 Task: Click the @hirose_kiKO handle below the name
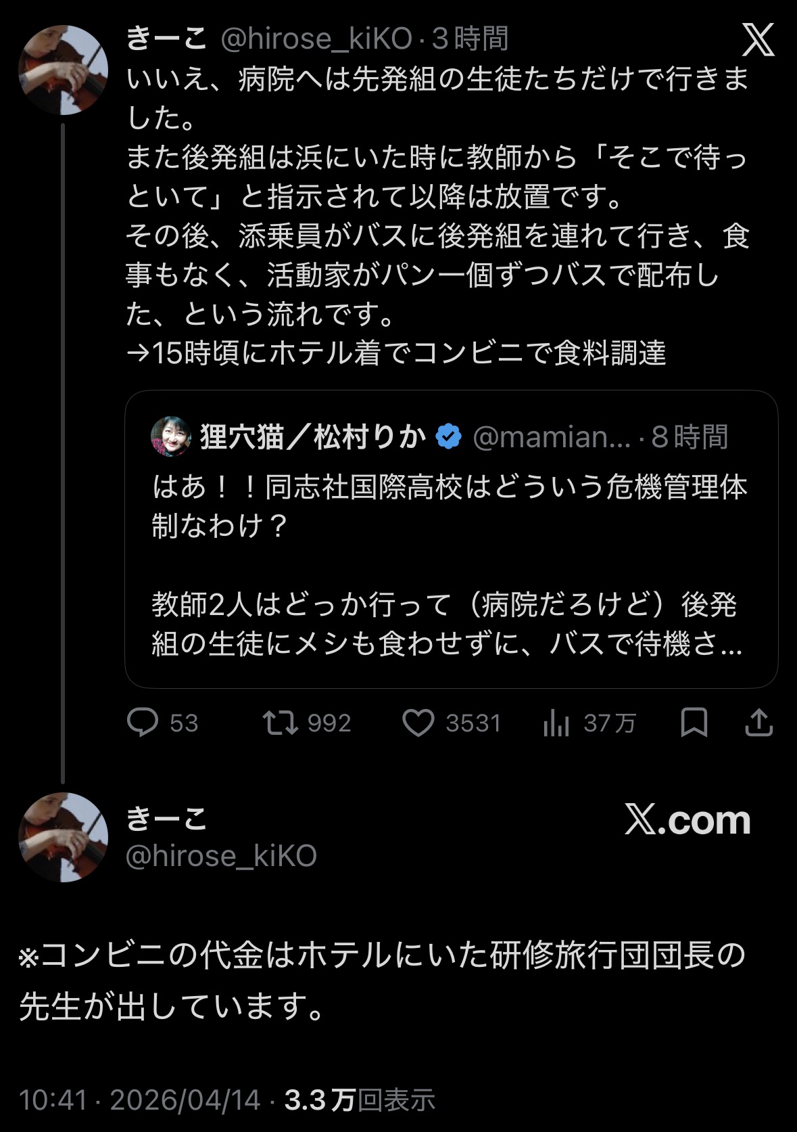point(221,856)
